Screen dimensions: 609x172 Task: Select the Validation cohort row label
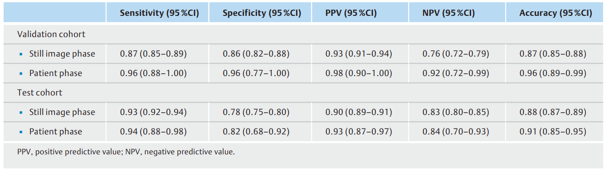point(51,34)
